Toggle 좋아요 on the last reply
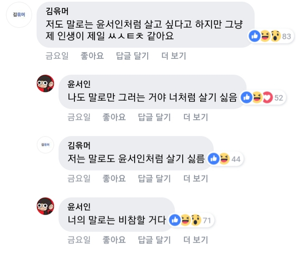Screen dimensions: 301x256 [x=114, y=240]
